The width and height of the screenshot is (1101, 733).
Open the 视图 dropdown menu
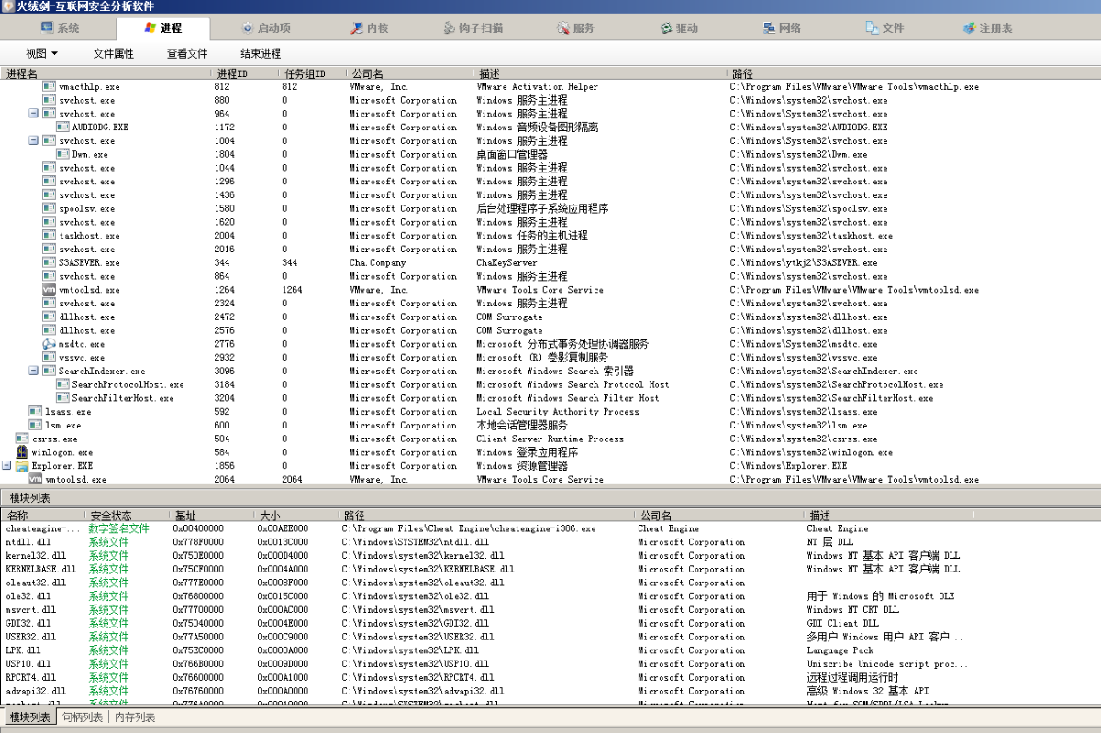coord(41,53)
